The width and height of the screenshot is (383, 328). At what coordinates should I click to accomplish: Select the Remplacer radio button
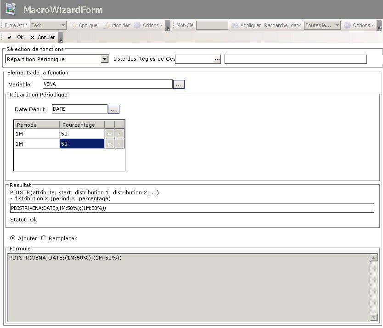coord(44,238)
